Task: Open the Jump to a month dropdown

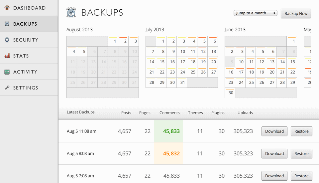Action: [255, 13]
